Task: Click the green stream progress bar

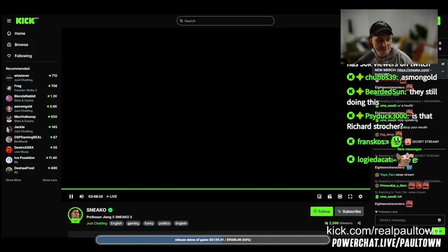Action: point(216,189)
